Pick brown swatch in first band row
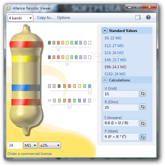This screenshot has width=165, height=166. point(54,43)
